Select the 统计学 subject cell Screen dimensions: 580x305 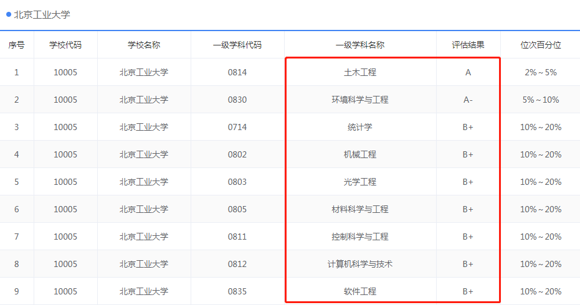tap(360, 127)
